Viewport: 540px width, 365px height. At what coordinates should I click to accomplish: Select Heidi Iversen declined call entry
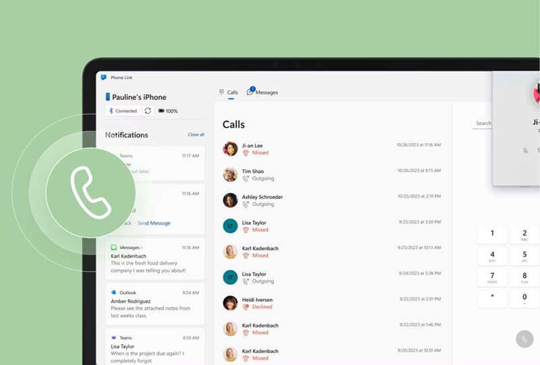[332, 303]
